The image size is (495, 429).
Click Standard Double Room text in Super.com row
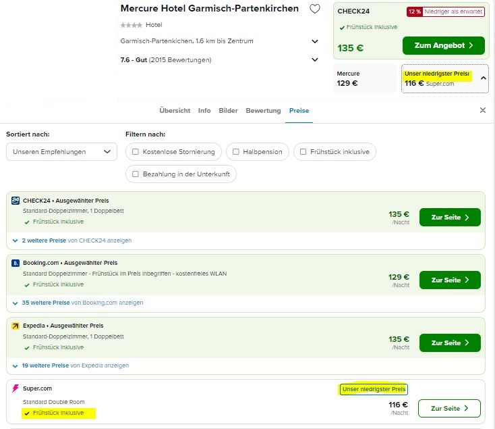(54, 402)
